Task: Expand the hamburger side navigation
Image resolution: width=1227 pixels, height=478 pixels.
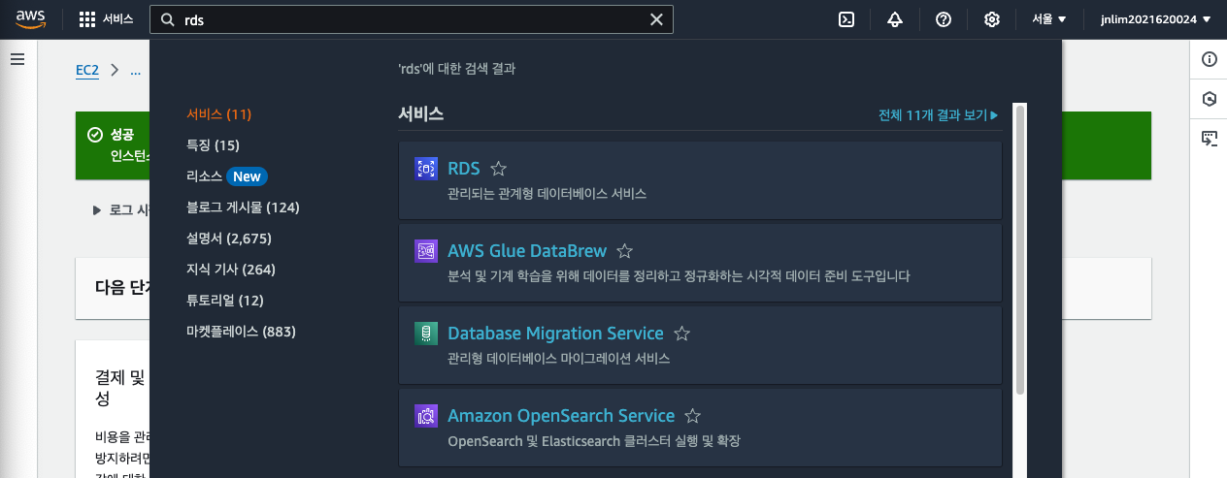Action: point(17,59)
